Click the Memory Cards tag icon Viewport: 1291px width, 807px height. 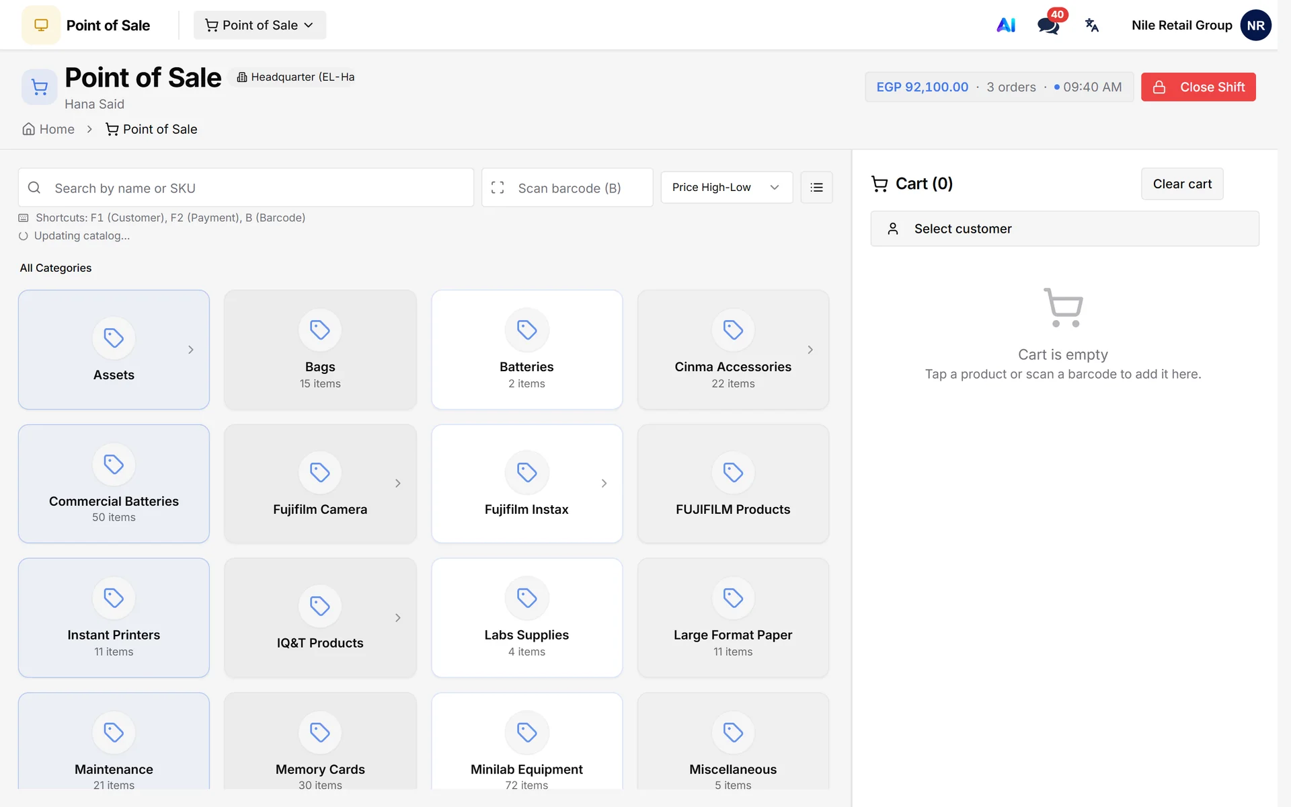coord(320,732)
